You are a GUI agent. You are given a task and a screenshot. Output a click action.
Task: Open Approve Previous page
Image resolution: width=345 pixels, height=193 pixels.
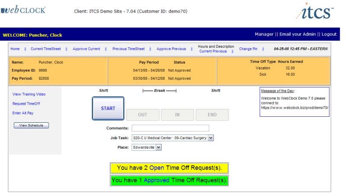(171, 49)
